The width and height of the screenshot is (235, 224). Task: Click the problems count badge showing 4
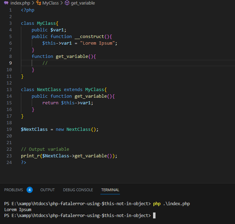click(x=30, y=190)
